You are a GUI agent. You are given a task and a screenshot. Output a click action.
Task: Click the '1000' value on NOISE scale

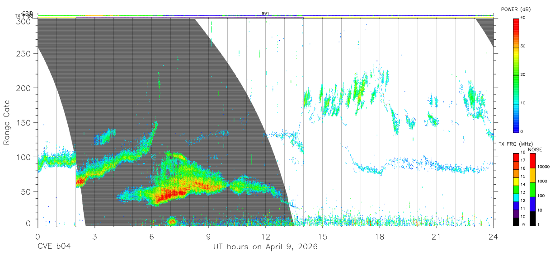542,182
